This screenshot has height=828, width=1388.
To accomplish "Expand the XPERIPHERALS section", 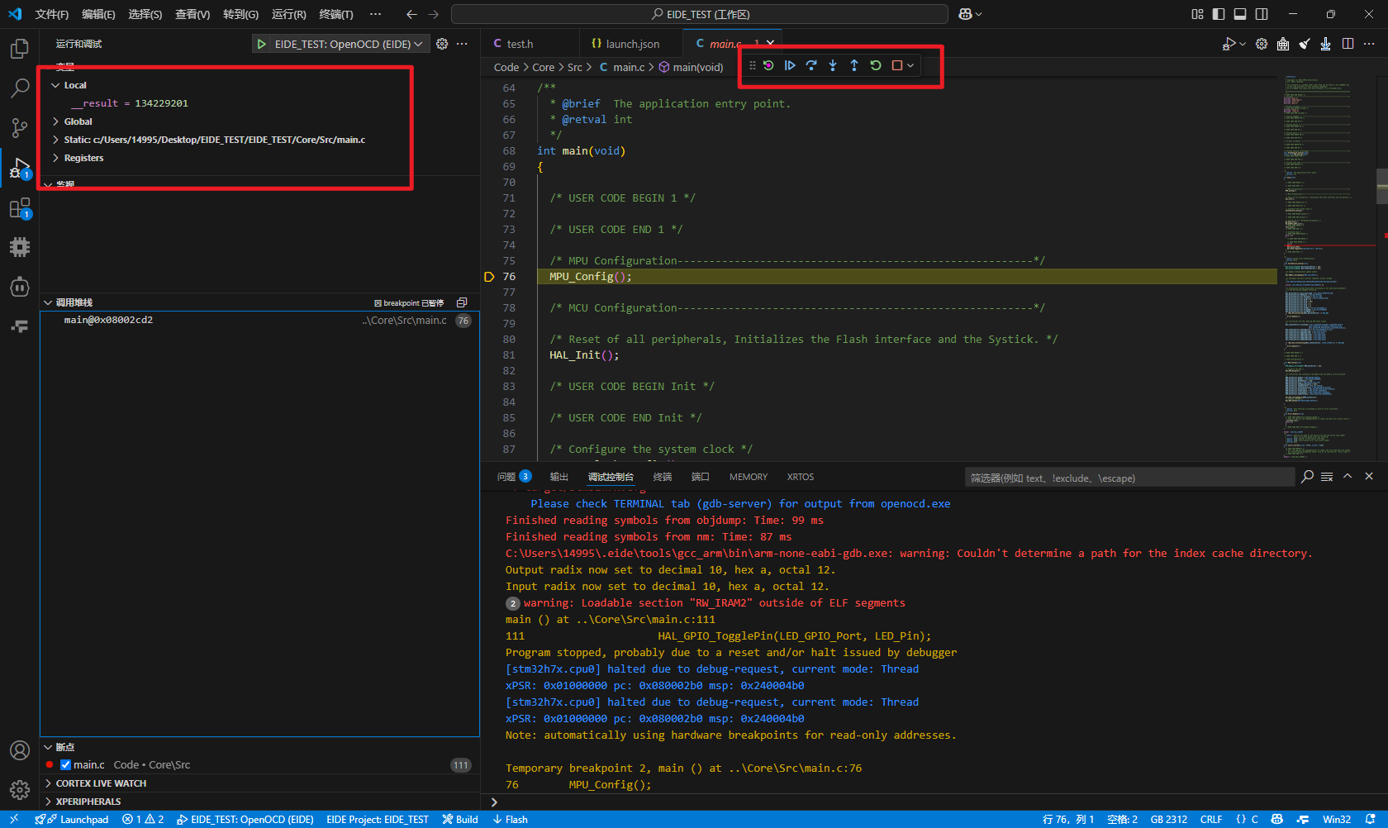I will pyautogui.click(x=48, y=802).
